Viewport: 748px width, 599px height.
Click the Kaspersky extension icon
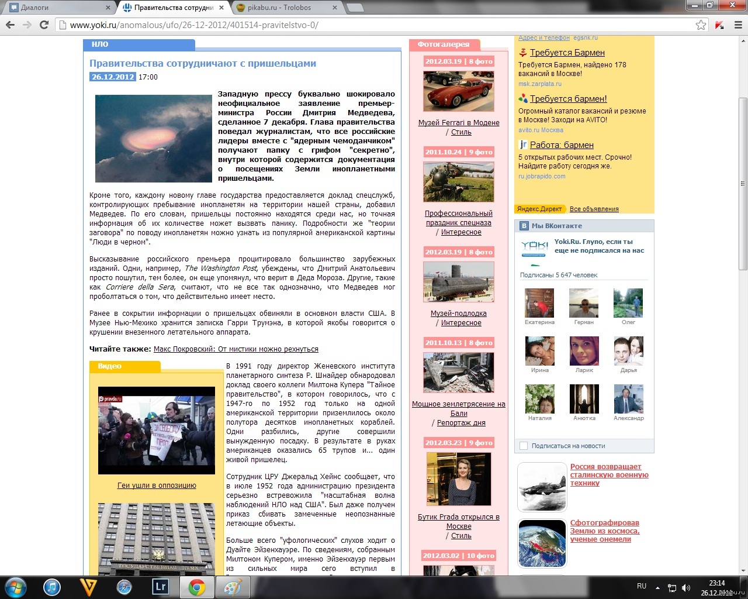(x=719, y=25)
